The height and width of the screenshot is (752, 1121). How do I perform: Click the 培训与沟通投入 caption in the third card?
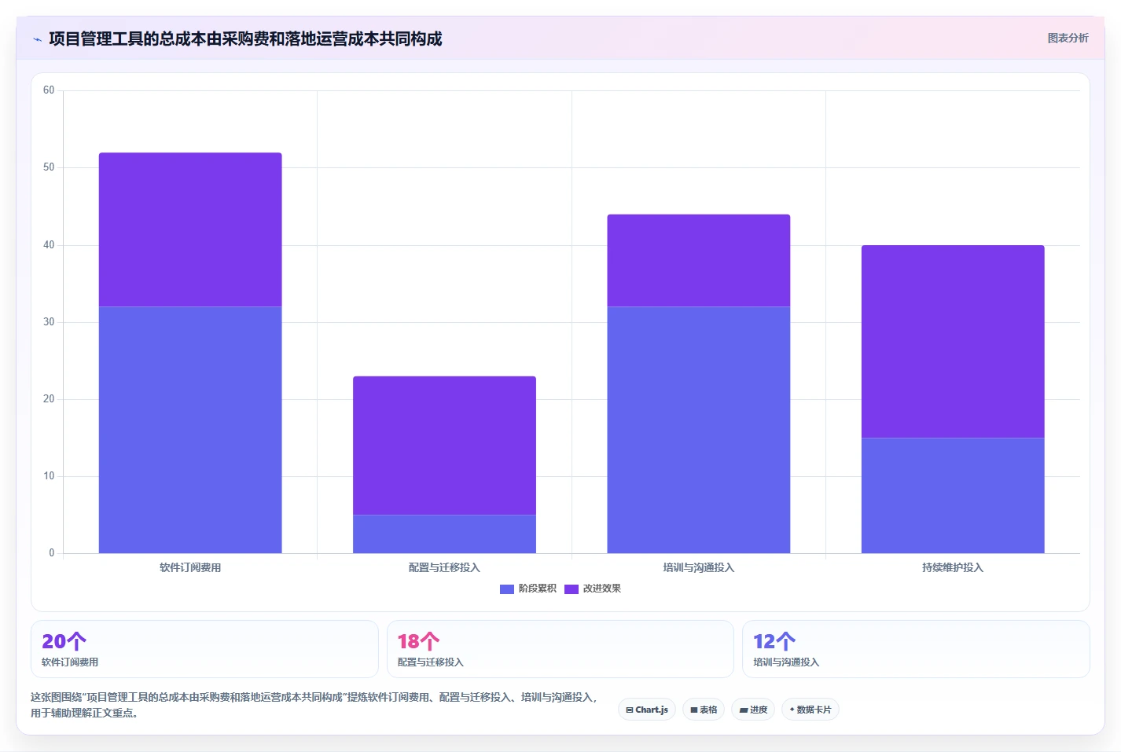point(786,662)
